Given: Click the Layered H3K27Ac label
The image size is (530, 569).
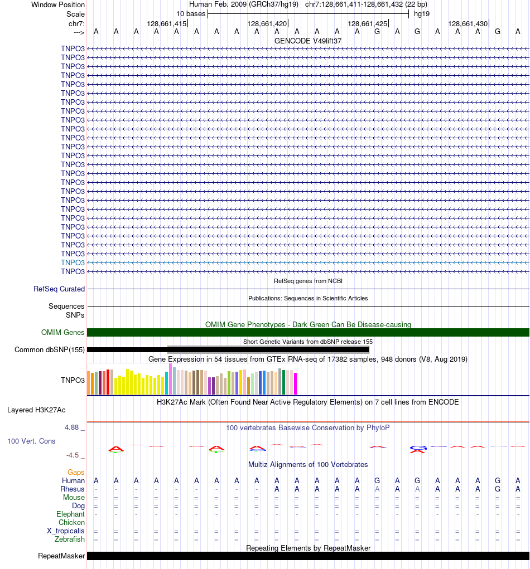Looking at the screenshot, I should click(x=36, y=410).
